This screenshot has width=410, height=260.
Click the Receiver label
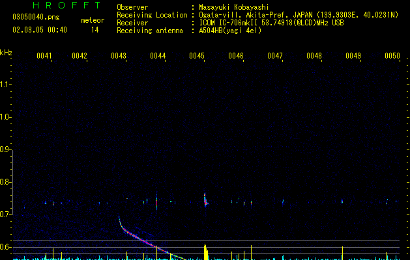coord(132,23)
